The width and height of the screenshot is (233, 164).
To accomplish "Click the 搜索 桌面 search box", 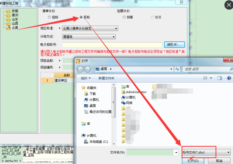I will point(207,69).
